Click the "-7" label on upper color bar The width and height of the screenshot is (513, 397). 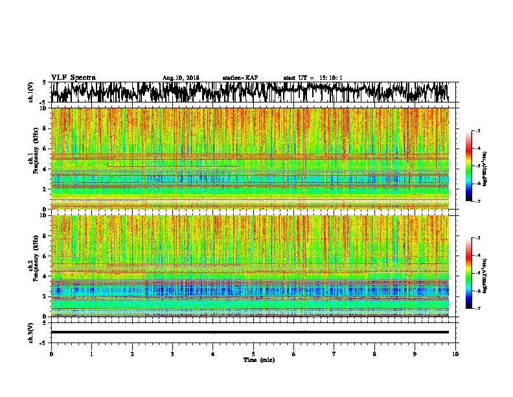tap(477, 201)
